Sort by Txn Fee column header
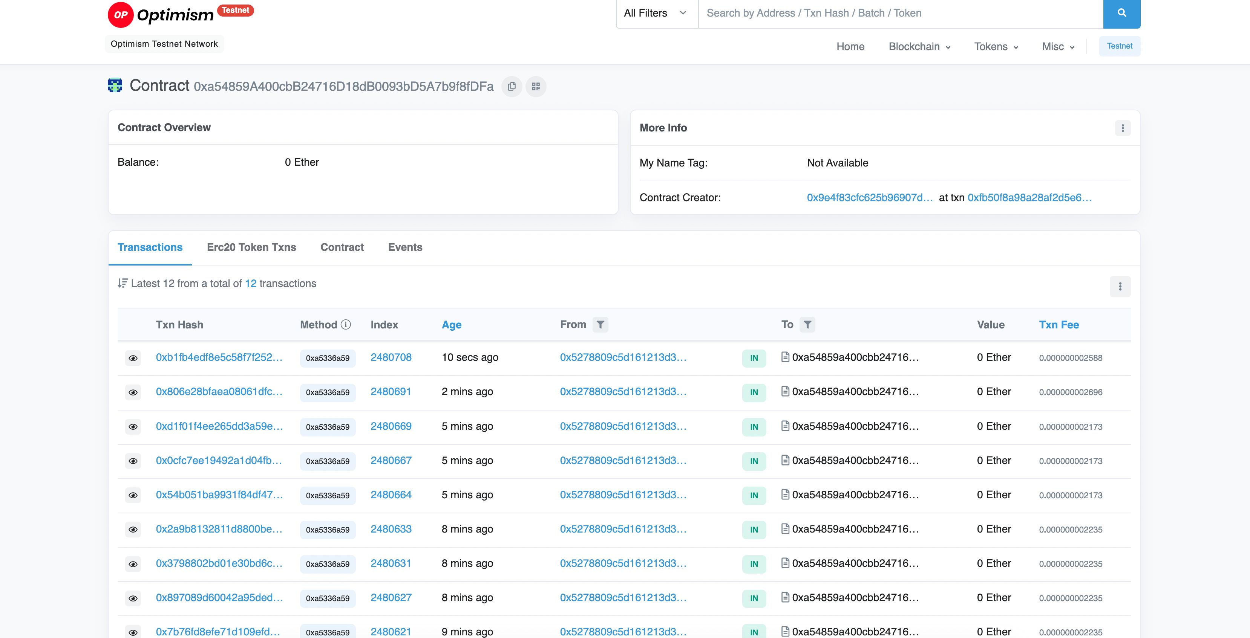 pyautogui.click(x=1059, y=325)
